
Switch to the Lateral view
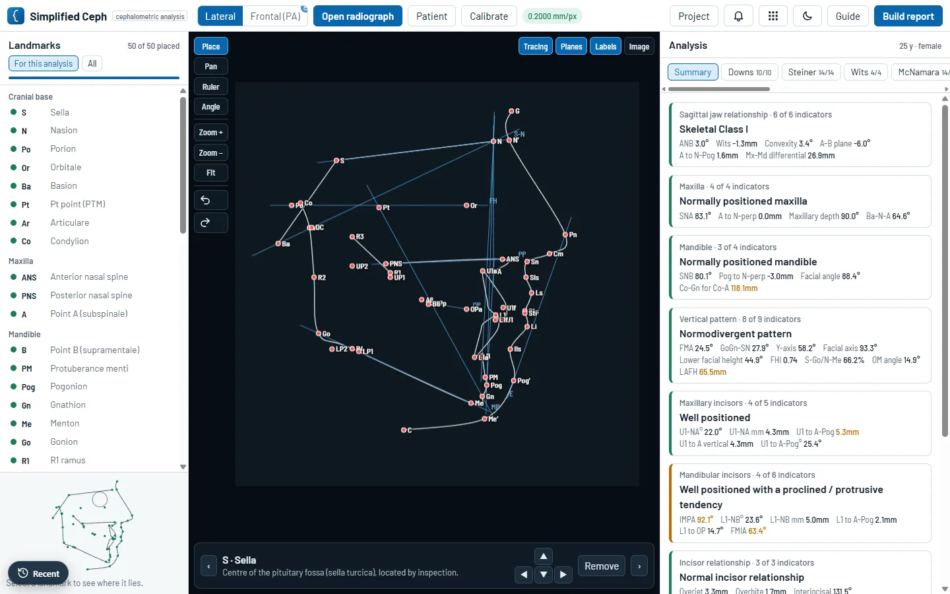click(x=220, y=16)
